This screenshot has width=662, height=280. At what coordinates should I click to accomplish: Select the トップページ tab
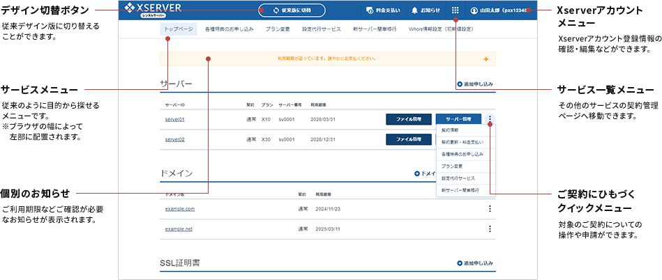[x=178, y=29]
